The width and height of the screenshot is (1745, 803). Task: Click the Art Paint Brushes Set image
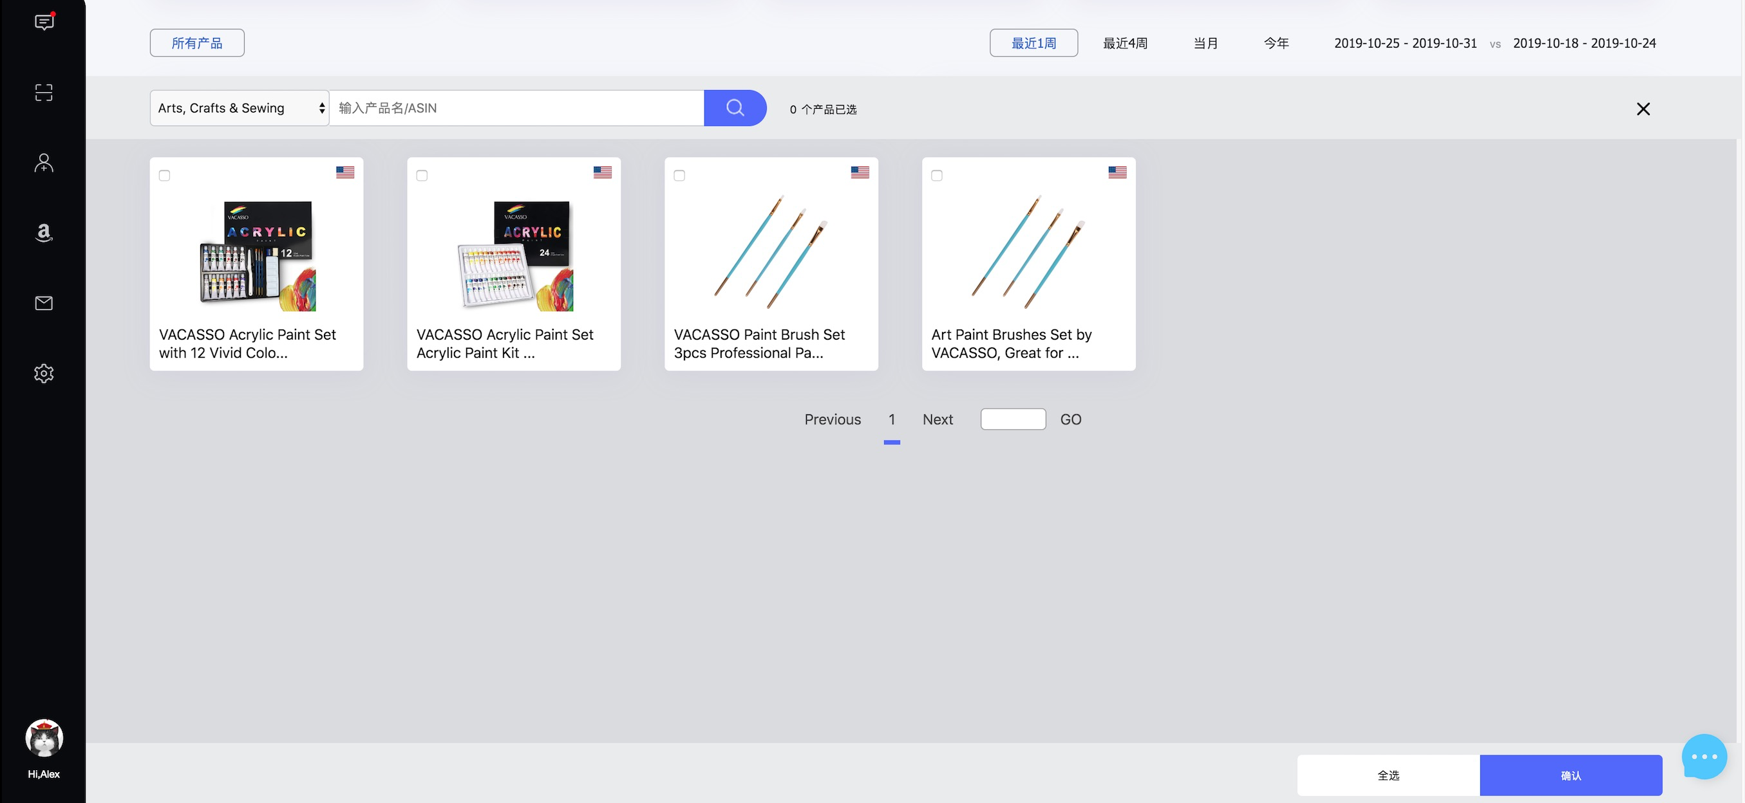(x=1028, y=252)
